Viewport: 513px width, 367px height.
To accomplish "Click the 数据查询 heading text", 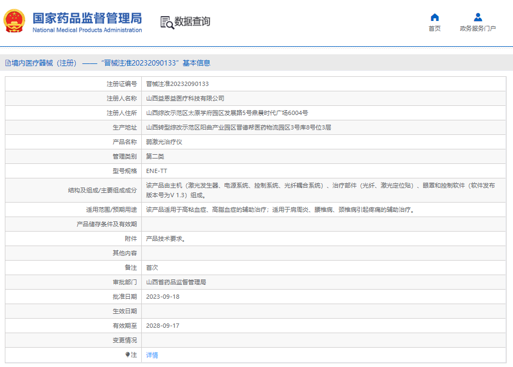I will coord(192,21).
